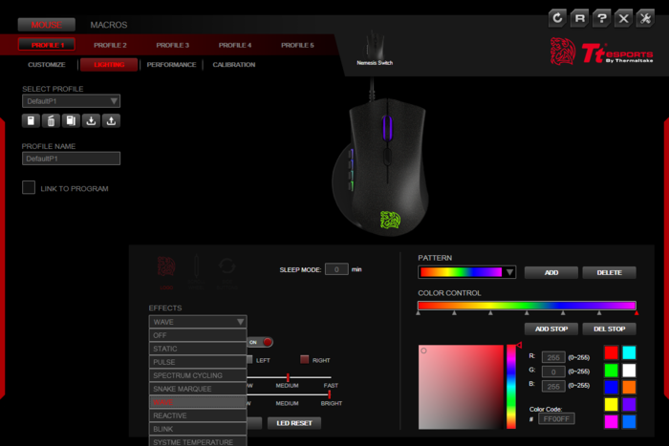Screen dimensions: 669x446
Task: Click the new profile icon
Action: 31,121
